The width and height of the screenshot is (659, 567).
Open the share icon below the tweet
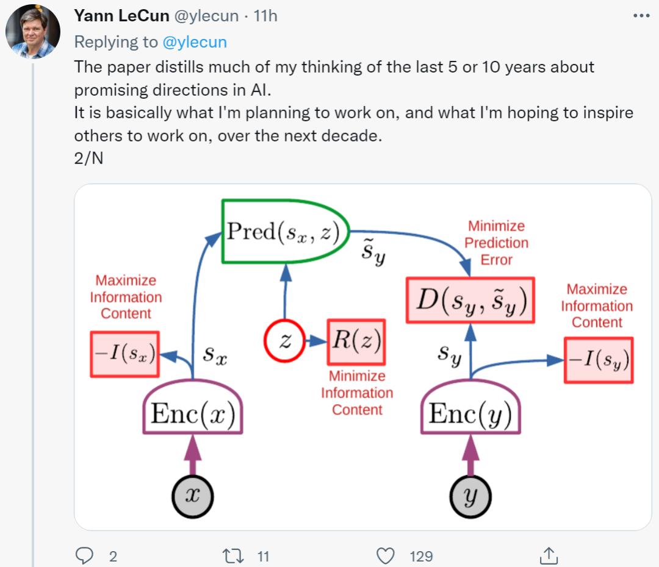click(x=549, y=555)
